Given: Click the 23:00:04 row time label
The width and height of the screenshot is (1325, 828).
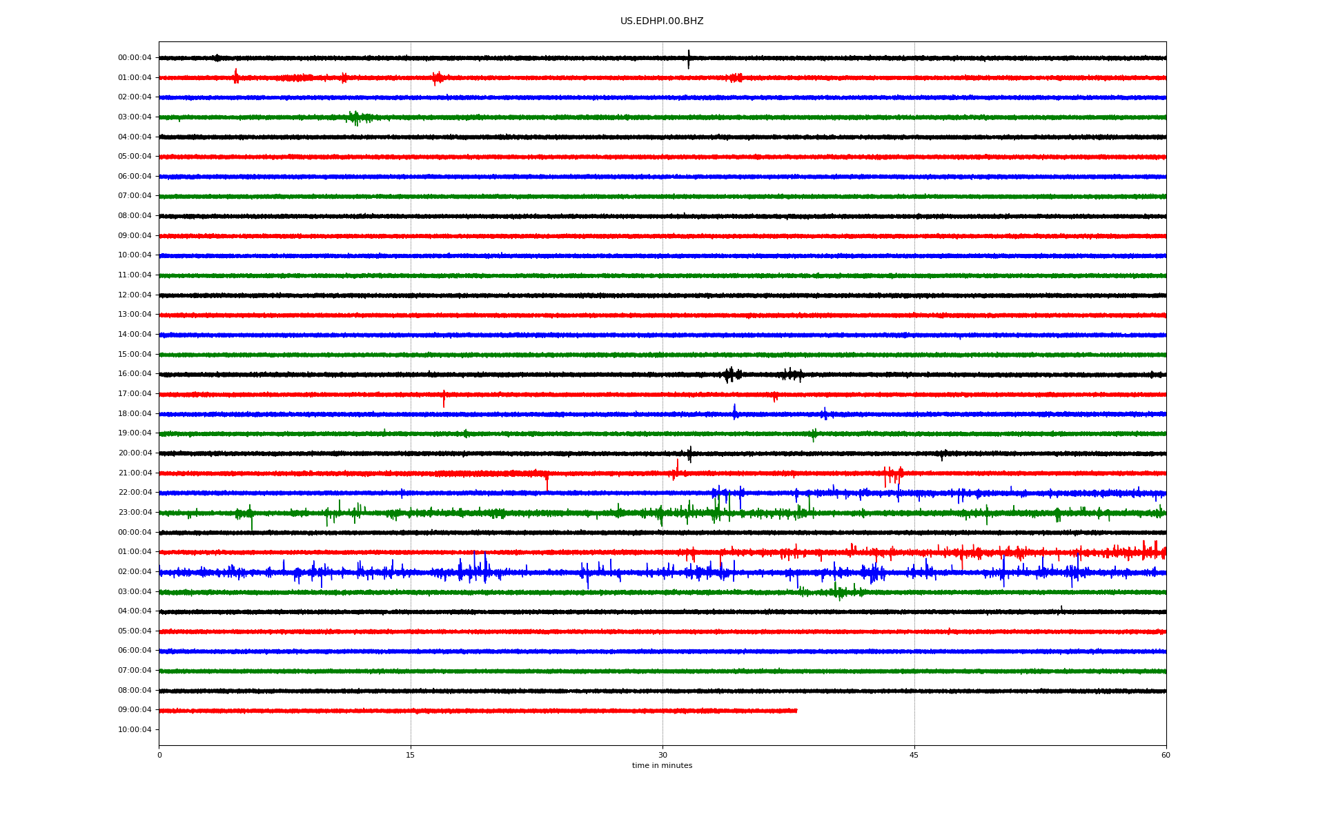Looking at the screenshot, I should click(135, 513).
